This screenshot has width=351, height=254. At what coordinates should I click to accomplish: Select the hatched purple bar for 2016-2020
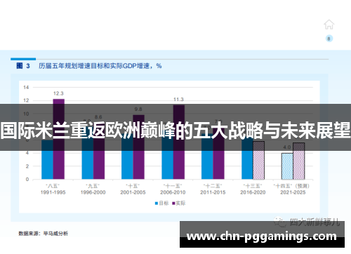tap(259, 160)
